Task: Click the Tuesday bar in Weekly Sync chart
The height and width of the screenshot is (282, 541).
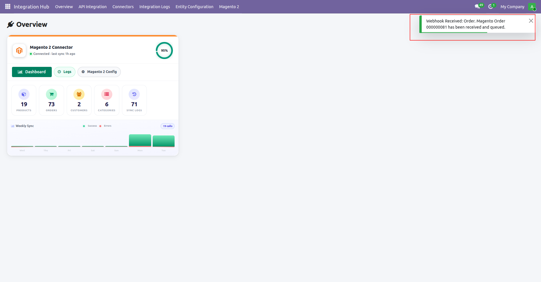Action: pyautogui.click(x=163, y=141)
